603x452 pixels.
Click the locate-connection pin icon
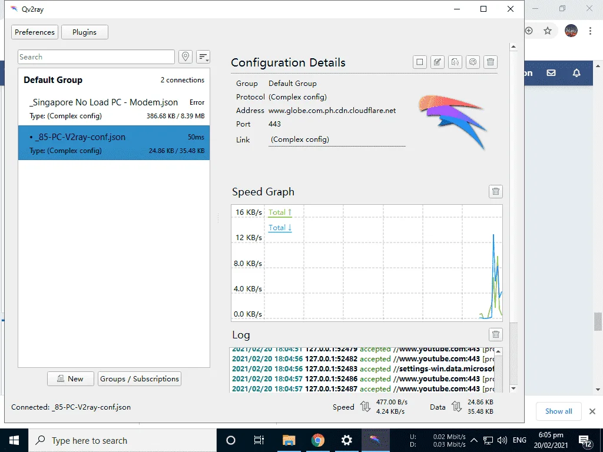tap(185, 57)
